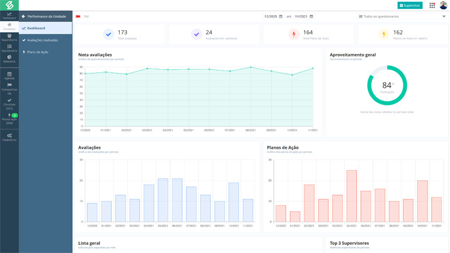Click the yellow bolt icon of Planos de Ação em aberto
This screenshot has height=253, width=450.
[x=384, y=34]
